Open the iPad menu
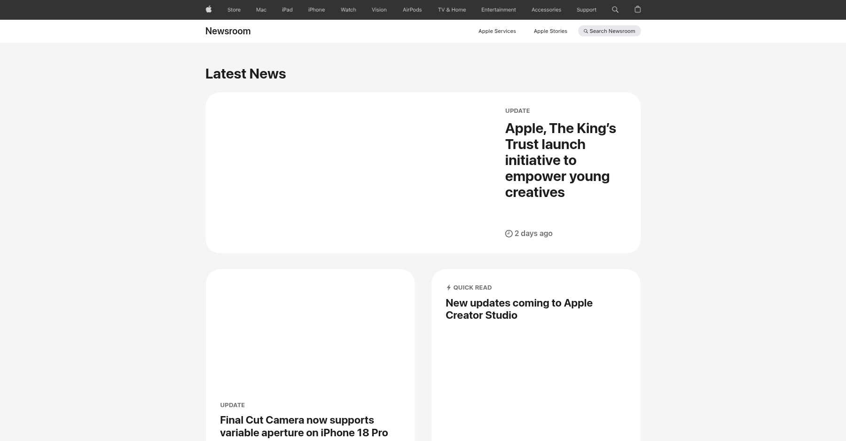The image size is (846, 441). point(287,10)
